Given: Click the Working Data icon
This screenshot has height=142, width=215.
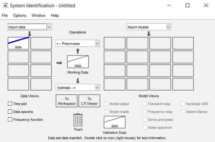Looking at the screenshot, I should 78,62.
